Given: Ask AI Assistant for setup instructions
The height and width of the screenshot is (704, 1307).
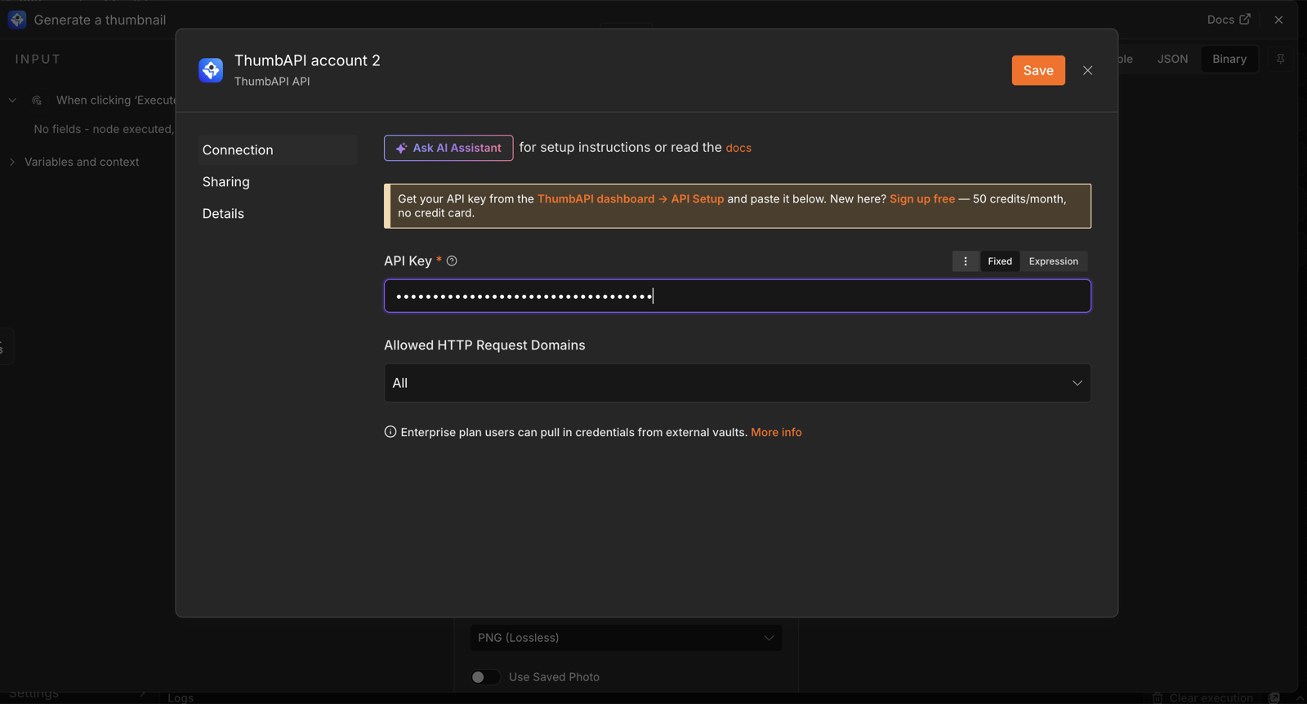Looking at the screenshot, I should pos(448,148).
